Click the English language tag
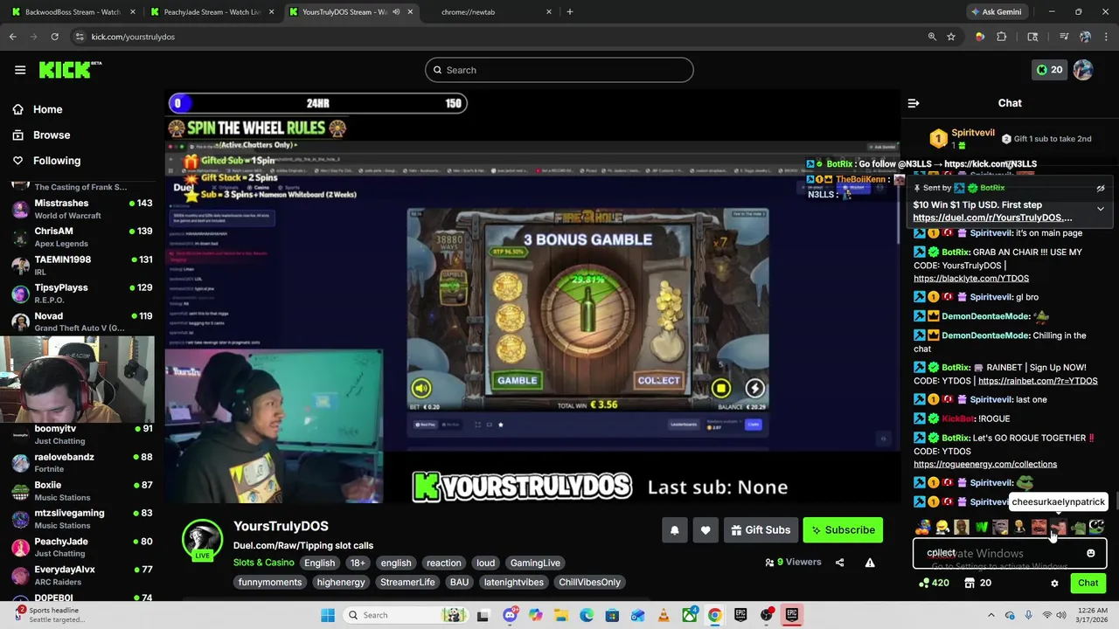1119x629 pixels. (319, 563)
